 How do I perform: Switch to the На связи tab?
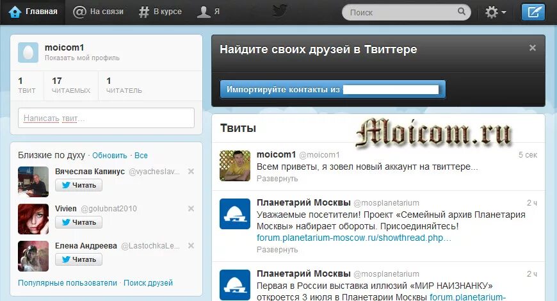[x=98, y=12]
